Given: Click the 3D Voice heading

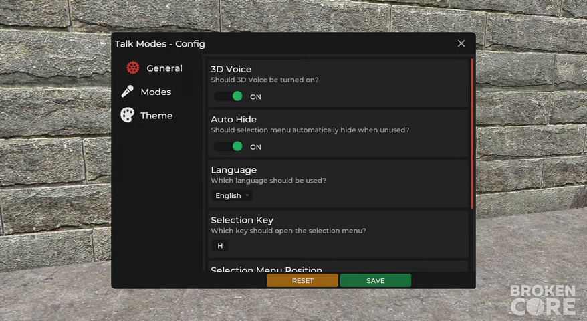Looking at the screenshot, I should tap(231, 69).
